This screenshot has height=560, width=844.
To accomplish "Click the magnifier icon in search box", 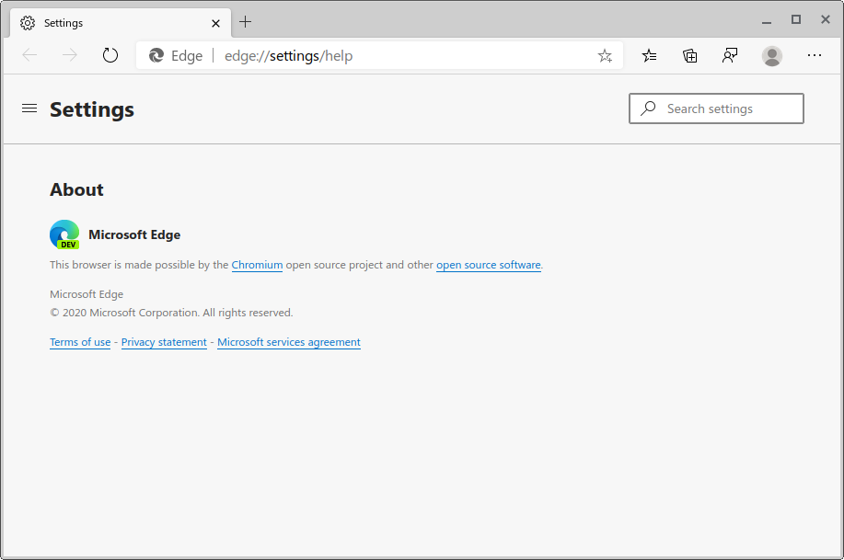I will pos(648,109).
